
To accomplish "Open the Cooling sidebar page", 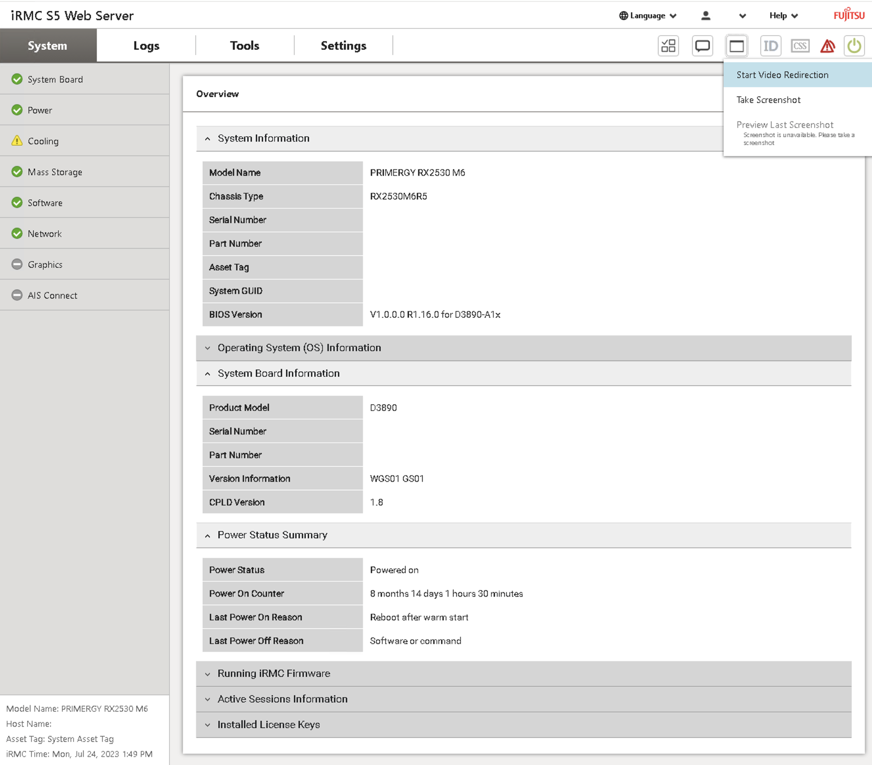I will [85, 141].
